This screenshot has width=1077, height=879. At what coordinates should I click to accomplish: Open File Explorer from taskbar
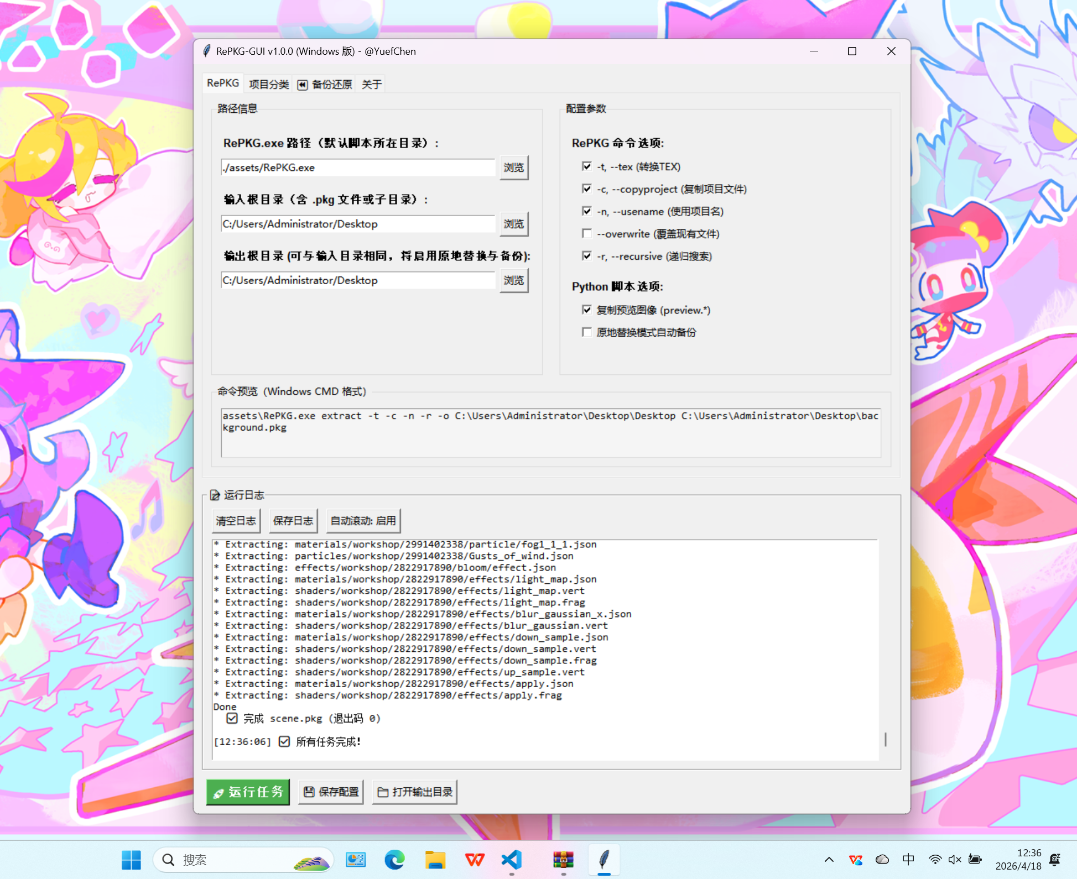(x=435, y=860)
